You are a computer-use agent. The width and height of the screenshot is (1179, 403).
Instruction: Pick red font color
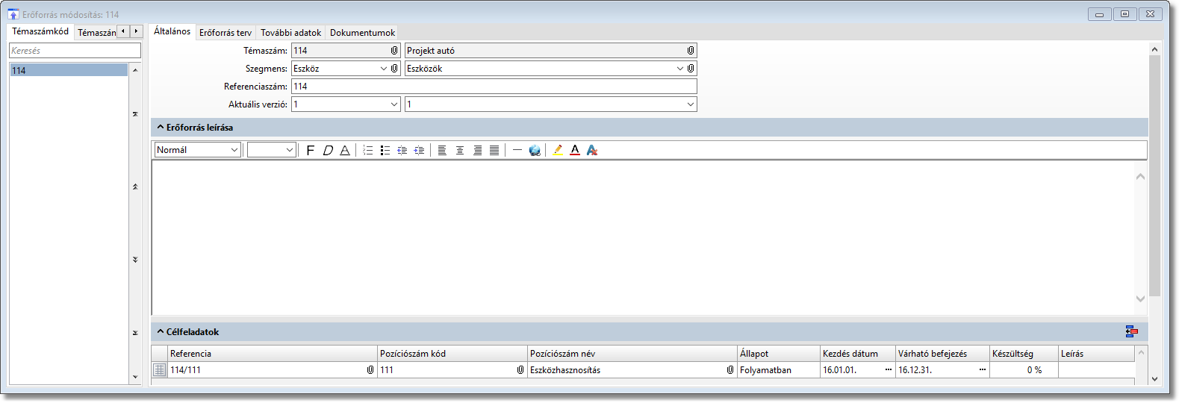(575, 150)
